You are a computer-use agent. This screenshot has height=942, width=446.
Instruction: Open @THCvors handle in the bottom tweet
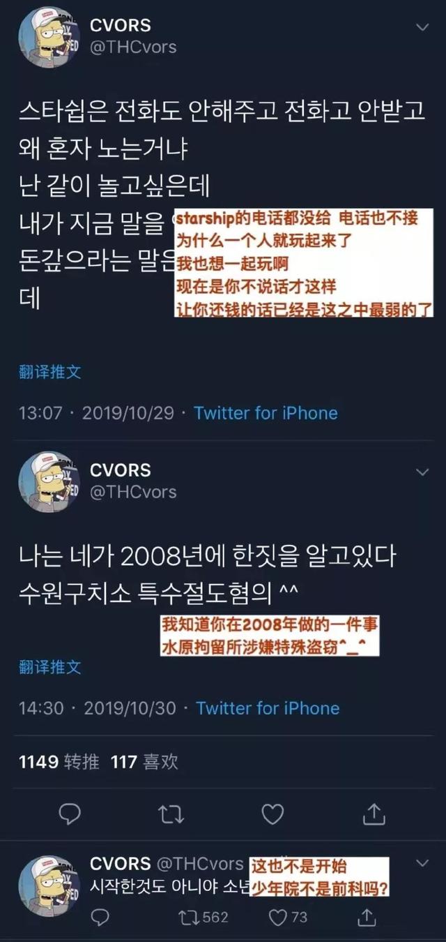coord(200,864)
